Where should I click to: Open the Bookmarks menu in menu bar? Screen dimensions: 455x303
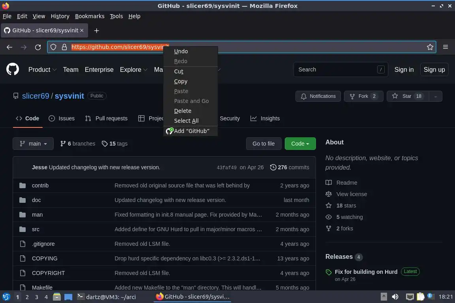coord(90,16)
